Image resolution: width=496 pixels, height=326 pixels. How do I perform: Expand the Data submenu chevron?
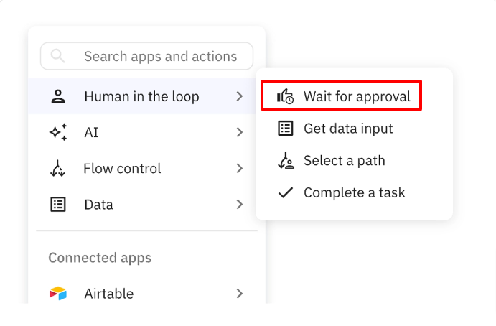(240, 205)
